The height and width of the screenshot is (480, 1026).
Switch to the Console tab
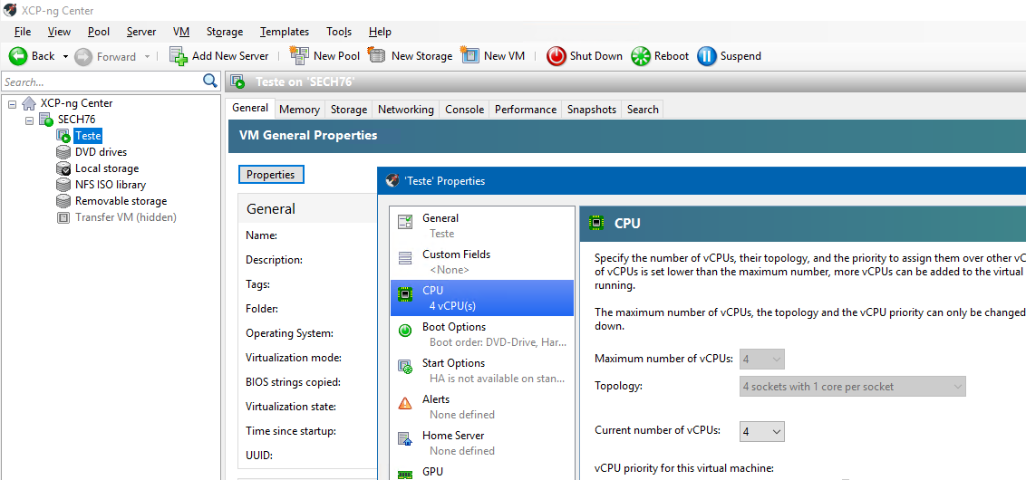pos(465,110)
